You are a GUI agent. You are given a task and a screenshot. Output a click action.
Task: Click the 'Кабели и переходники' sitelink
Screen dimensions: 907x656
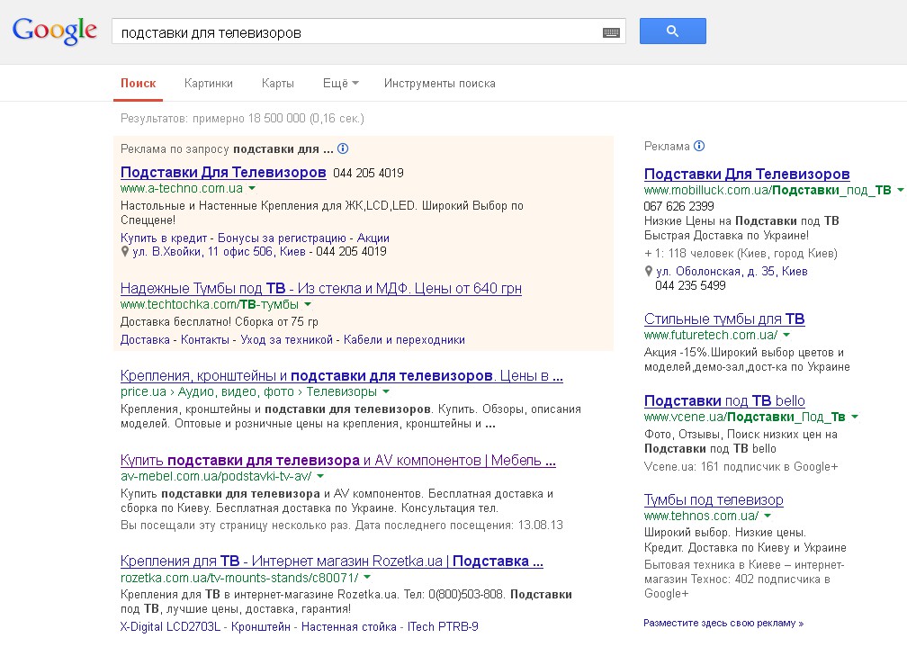click(404, 339)
